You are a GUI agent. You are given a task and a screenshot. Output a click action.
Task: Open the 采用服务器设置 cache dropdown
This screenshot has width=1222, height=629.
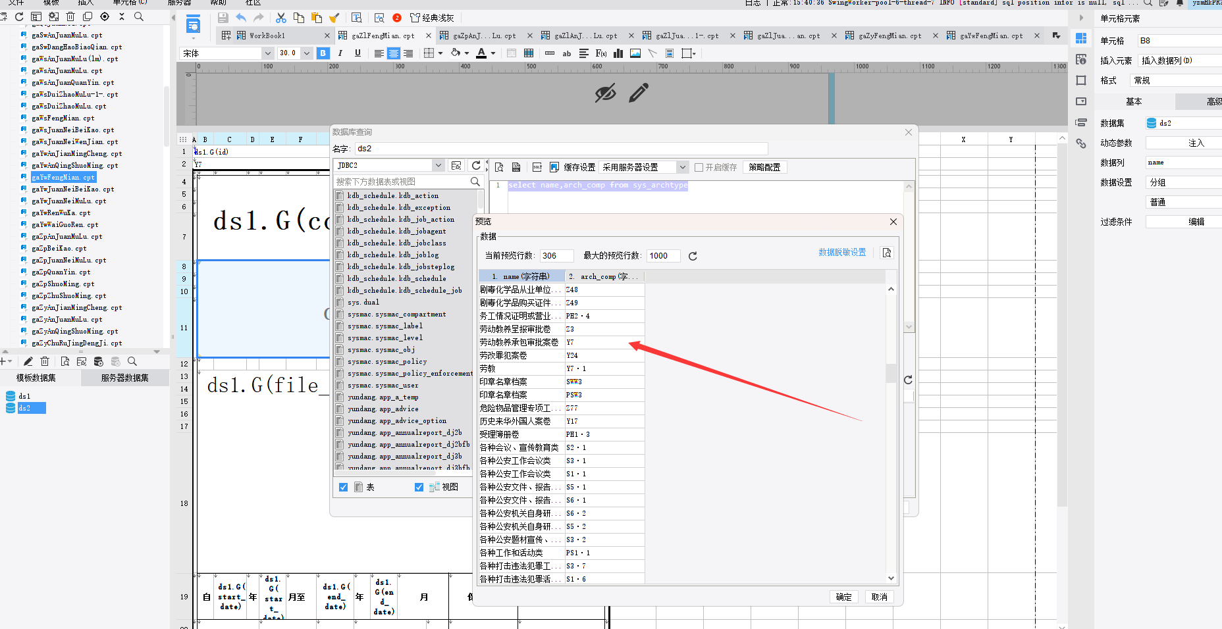pyautogui.click(x=683, y=167)
